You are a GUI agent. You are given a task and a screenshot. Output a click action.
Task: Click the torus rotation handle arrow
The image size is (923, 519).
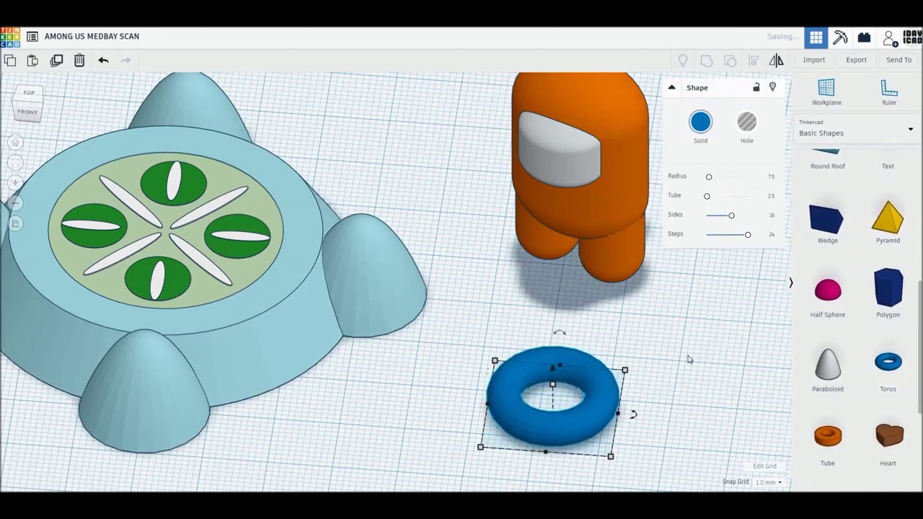(633, 414)
